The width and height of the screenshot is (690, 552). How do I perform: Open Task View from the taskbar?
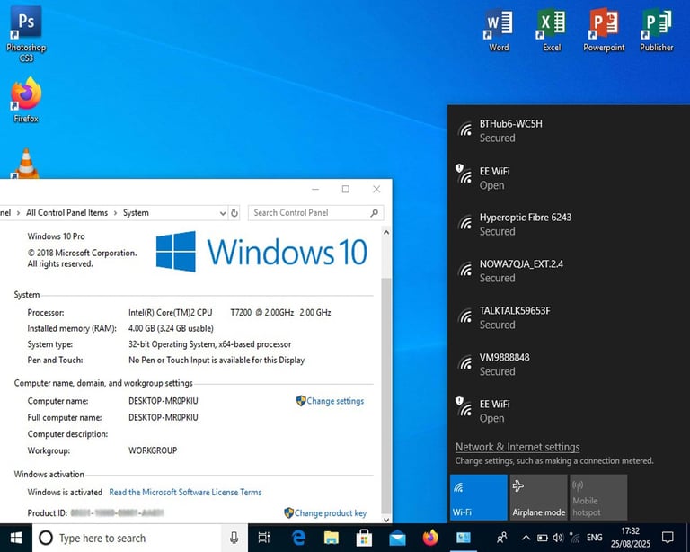click(264, 538)
